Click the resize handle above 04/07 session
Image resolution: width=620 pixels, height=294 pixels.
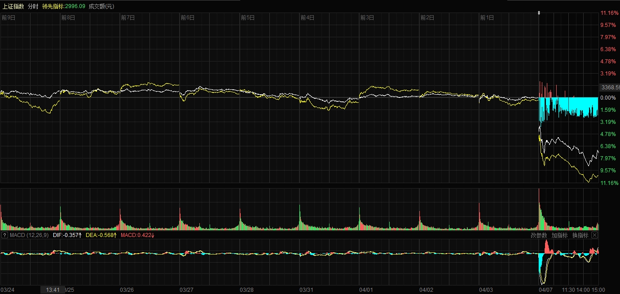pos(539,13)
